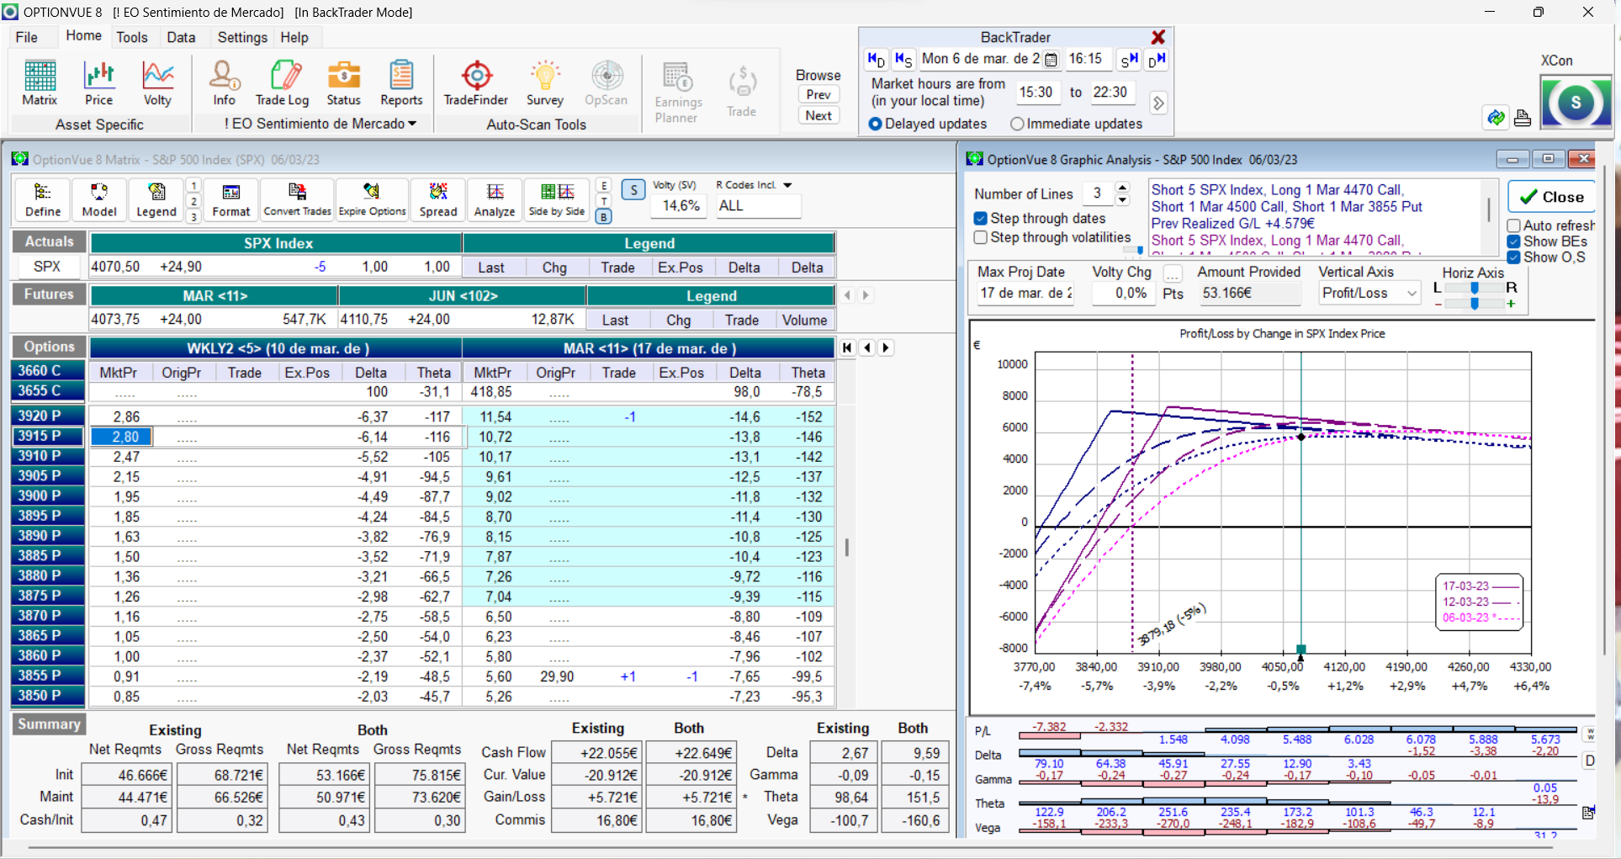
Task: Open the Help menu
Action: point(294,37)
